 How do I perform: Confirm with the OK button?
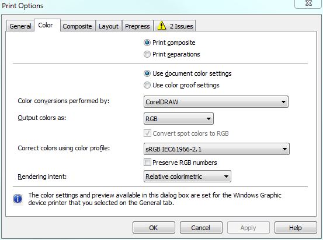coord(154,228)
